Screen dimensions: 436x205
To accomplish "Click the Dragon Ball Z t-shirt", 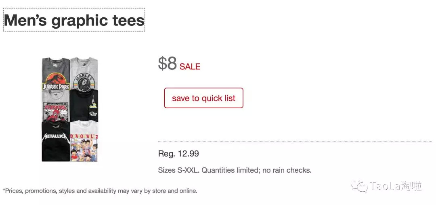I will point(84,141).
